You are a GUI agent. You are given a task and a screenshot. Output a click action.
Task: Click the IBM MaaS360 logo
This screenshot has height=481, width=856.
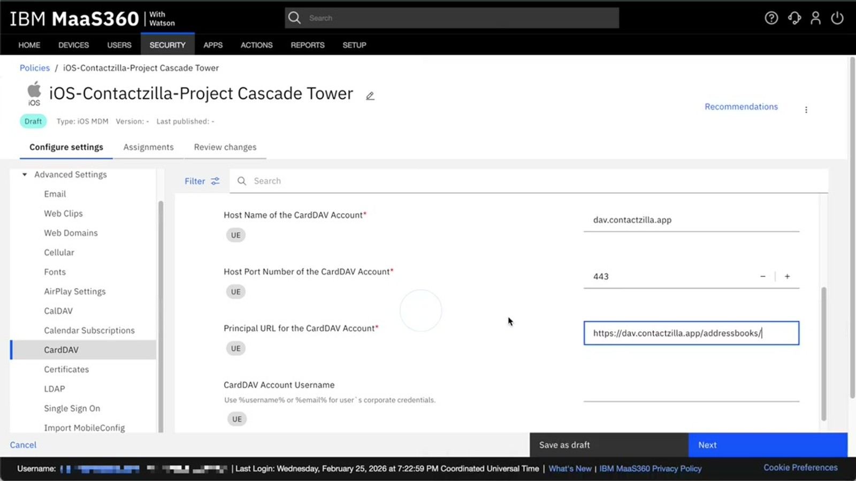(x=92, y=19)
